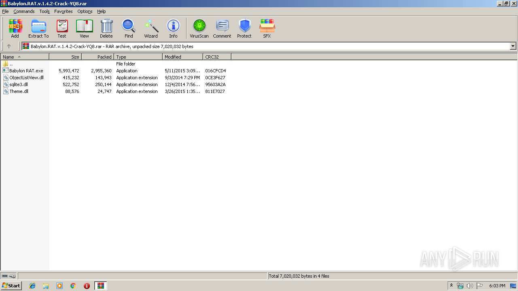
Task: Sort by Modified column header
Action: (183, 57)
